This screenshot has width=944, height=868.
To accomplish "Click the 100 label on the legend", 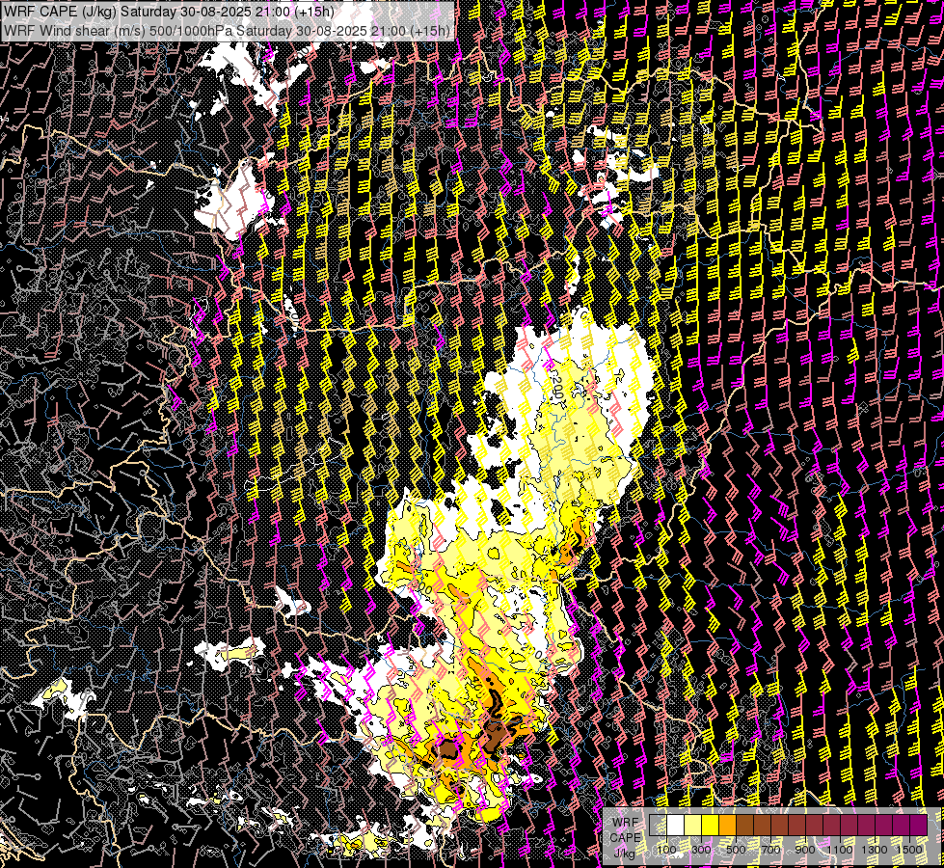I will click(x=666, y=850).
